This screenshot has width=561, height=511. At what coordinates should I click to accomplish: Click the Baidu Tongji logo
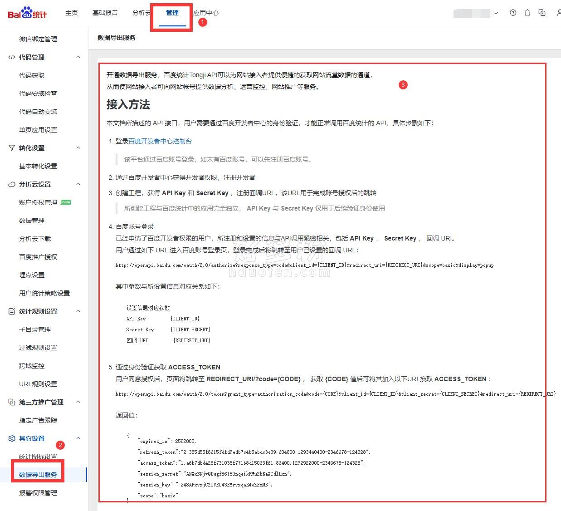coord(27,13)
